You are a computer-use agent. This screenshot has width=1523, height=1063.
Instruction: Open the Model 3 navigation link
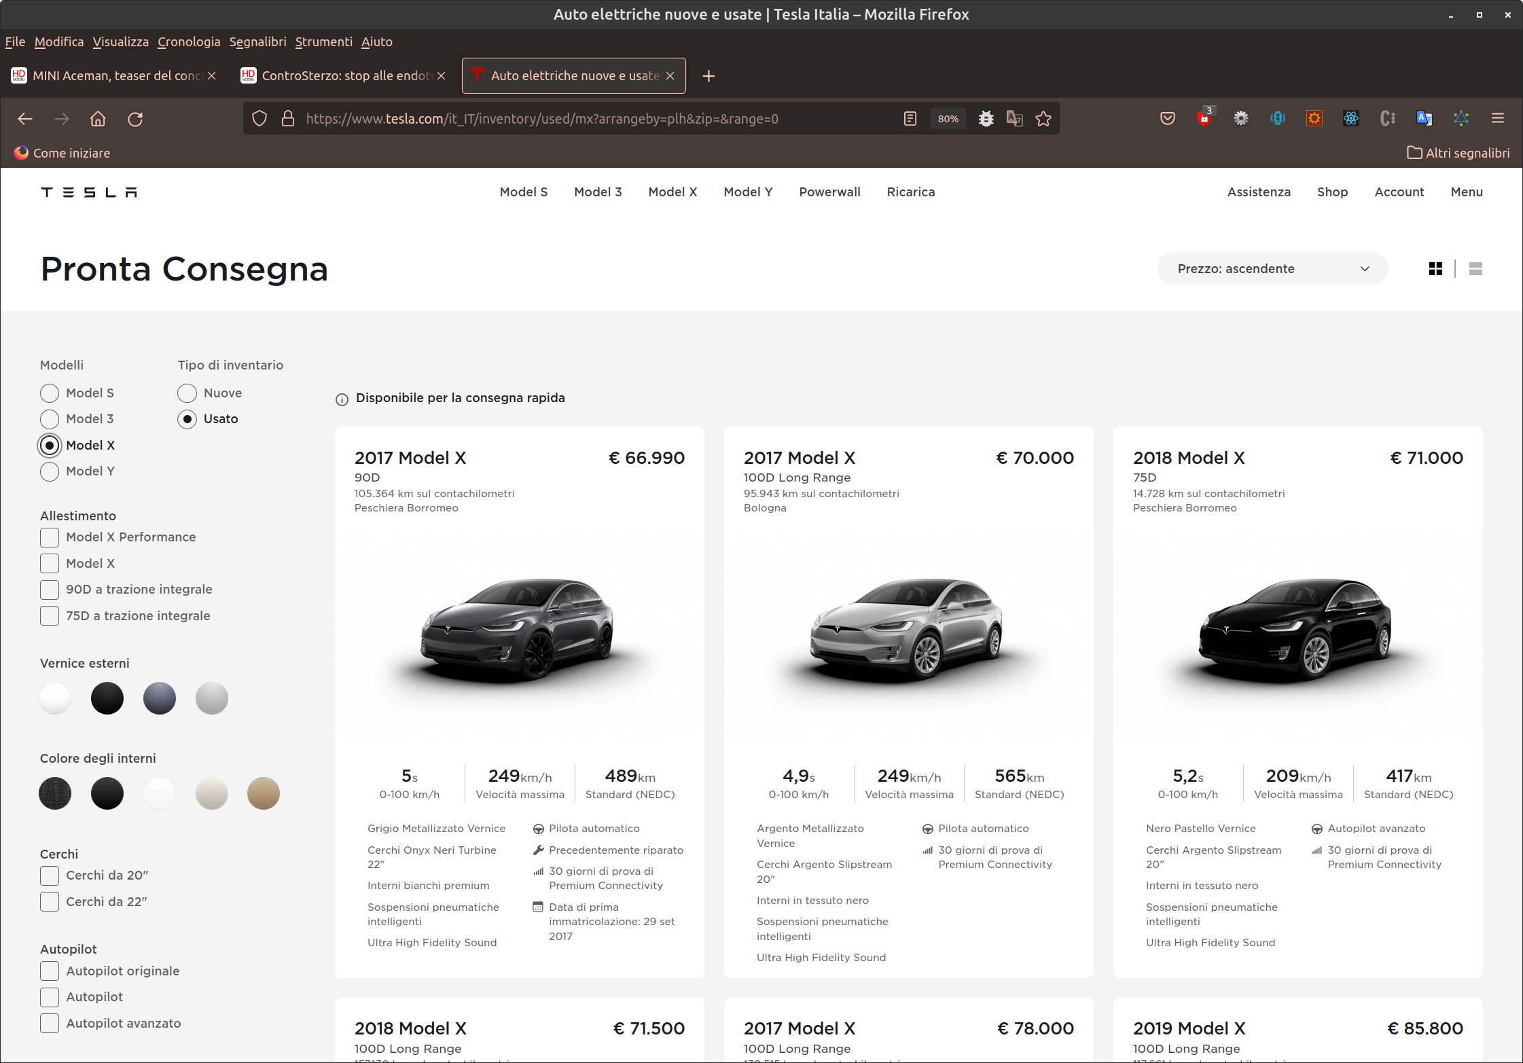598,192
